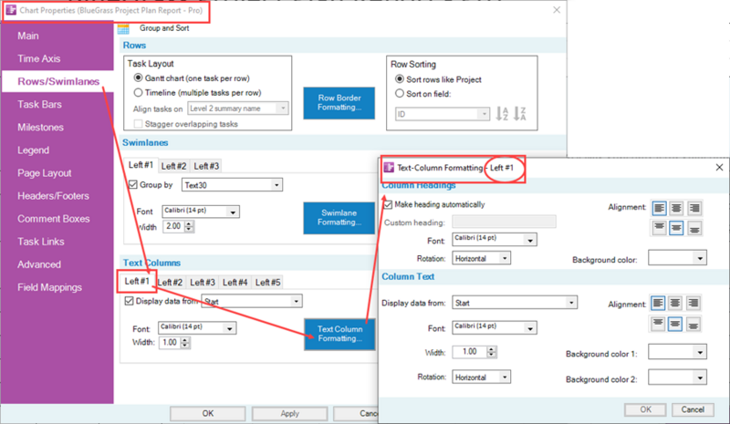Open the Main settings tab
The height and width of the screenshot is (424, 730).
pyautogui.click(x=28, y=36)
